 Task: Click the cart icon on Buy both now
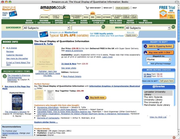(87, 98)
